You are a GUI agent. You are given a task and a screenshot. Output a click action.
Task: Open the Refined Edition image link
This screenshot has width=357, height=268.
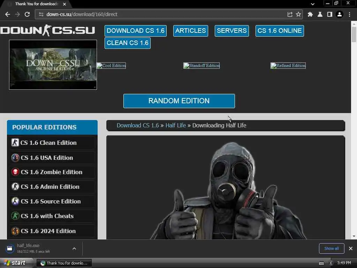pyautogui.click(x=288, y=66)
